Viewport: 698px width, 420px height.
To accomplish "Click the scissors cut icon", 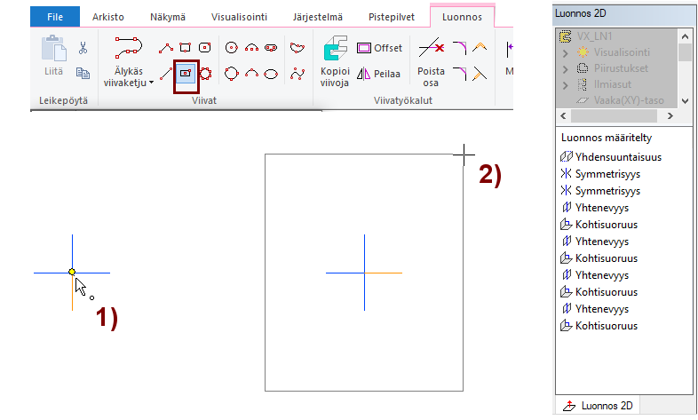I will coord(83,48).
